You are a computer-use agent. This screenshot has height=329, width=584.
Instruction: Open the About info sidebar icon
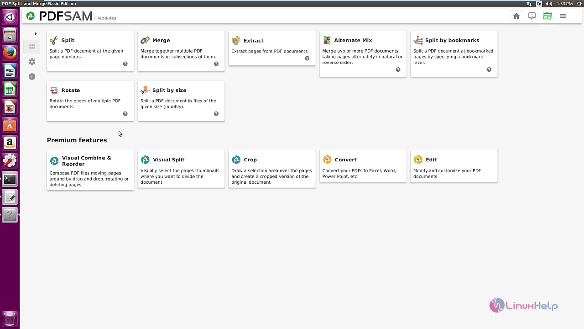pyautogui.click(x=32, y=77)
